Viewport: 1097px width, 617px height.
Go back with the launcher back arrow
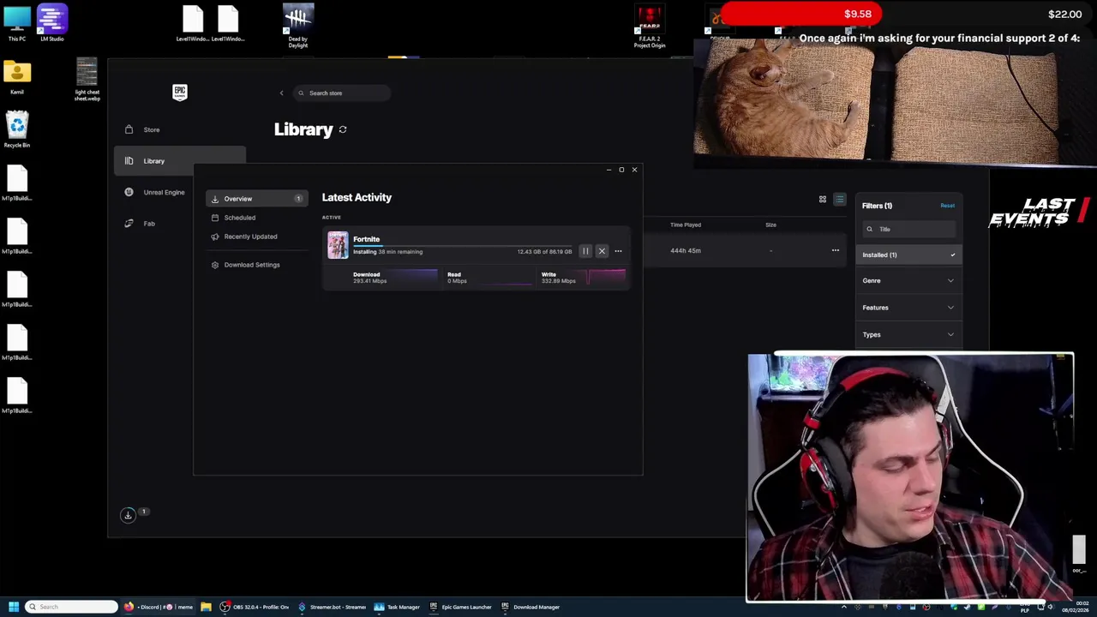click(281, 93)
